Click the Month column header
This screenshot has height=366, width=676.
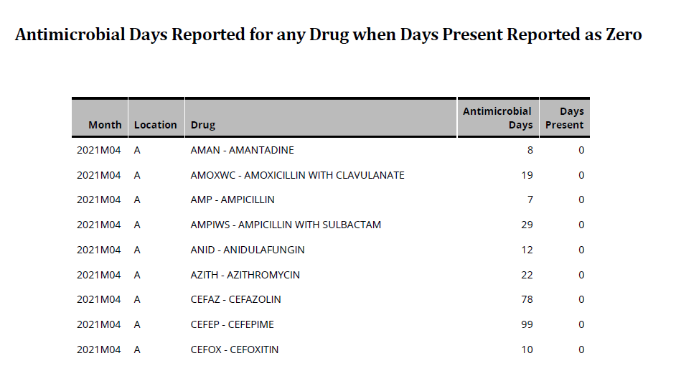pos(105,125)
